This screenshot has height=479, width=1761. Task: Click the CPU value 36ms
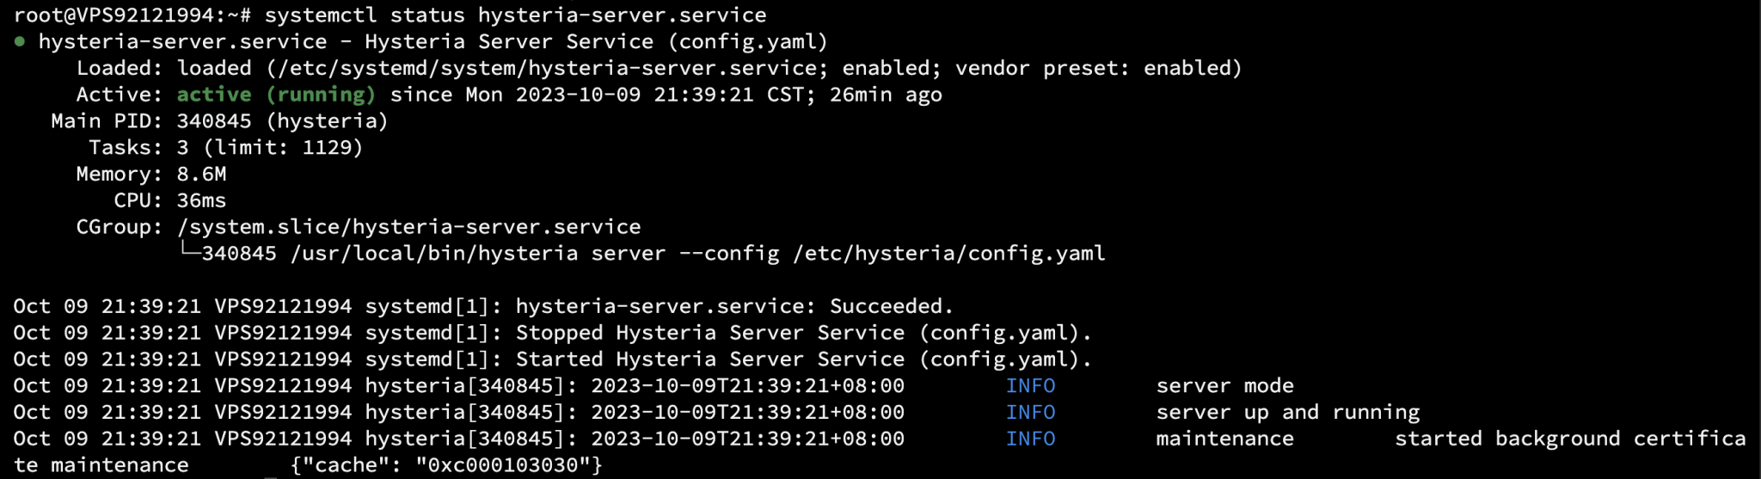pos(201,200)
